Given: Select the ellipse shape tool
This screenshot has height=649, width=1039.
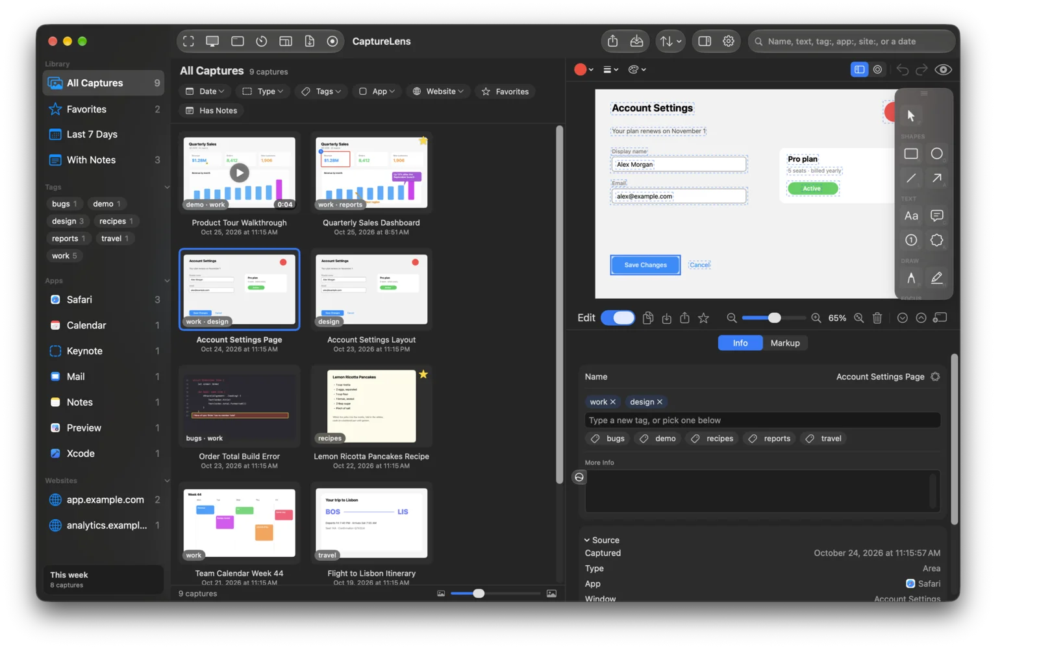Looking at the screenshot, I should pyautogui.click(x=936, y=154).
